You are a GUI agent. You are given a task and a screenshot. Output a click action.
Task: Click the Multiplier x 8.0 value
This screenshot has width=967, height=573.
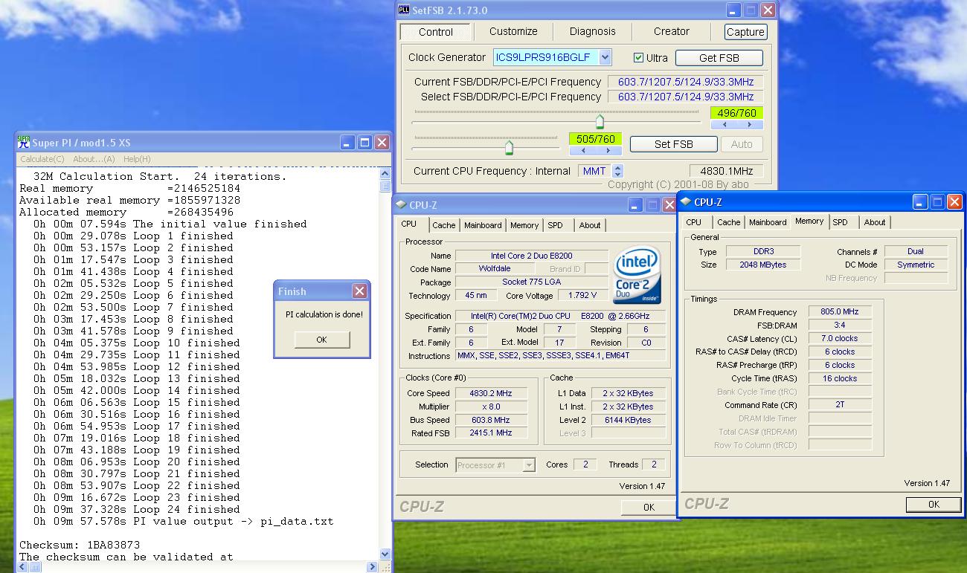click(x=491, y=407)
